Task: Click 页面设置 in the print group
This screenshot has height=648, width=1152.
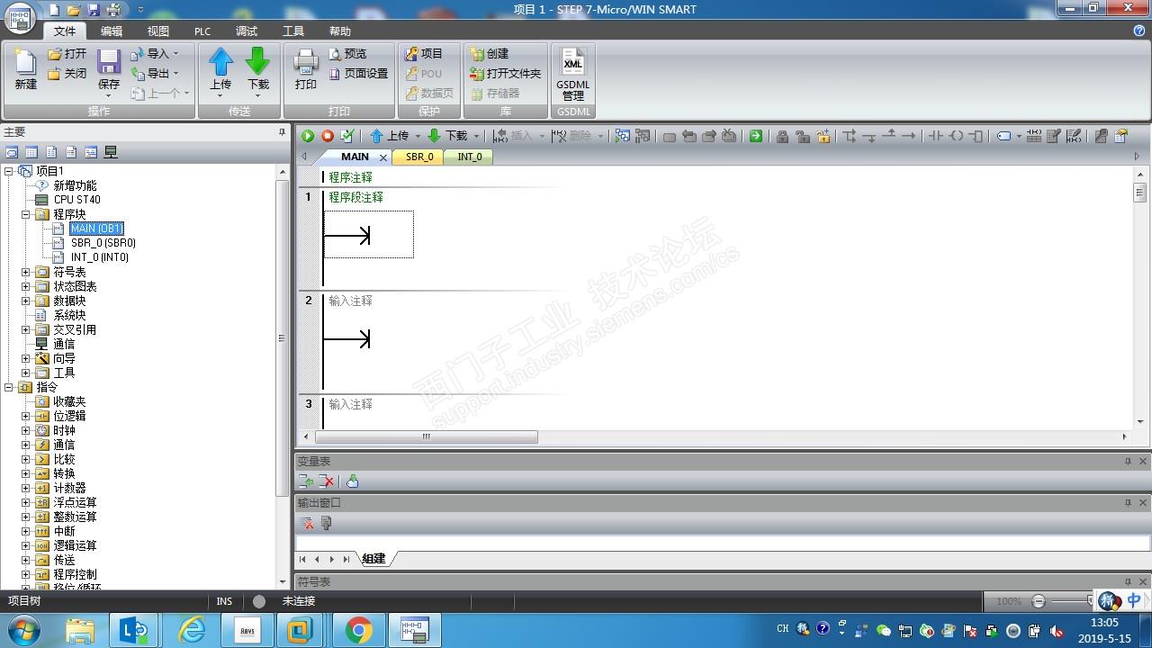Action: coord(358,74)
